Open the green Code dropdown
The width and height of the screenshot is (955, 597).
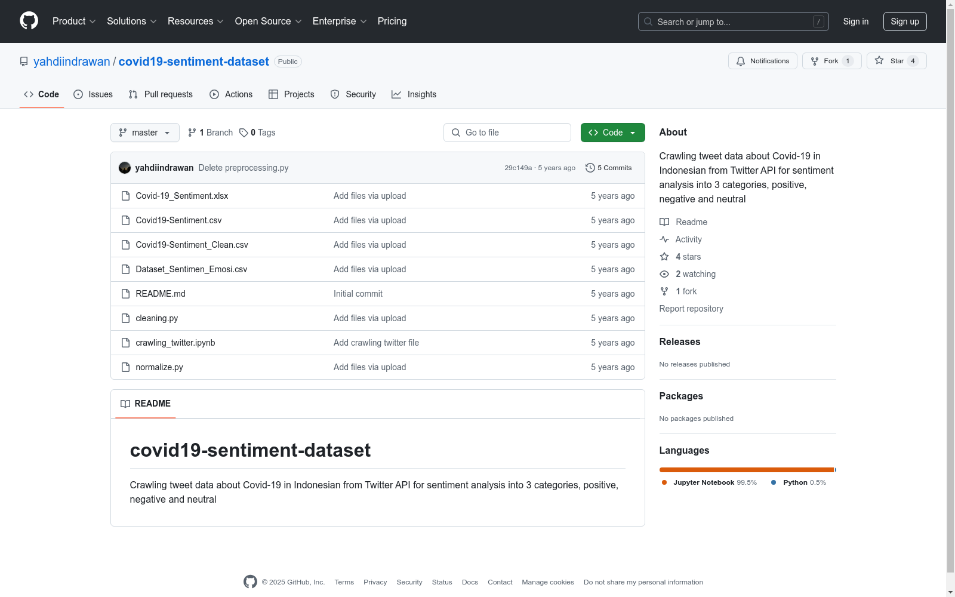(613, 133)
